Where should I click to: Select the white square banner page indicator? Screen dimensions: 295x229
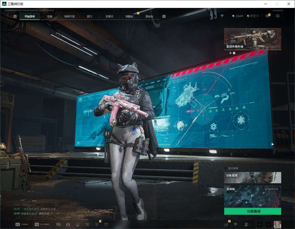(234, 53)
